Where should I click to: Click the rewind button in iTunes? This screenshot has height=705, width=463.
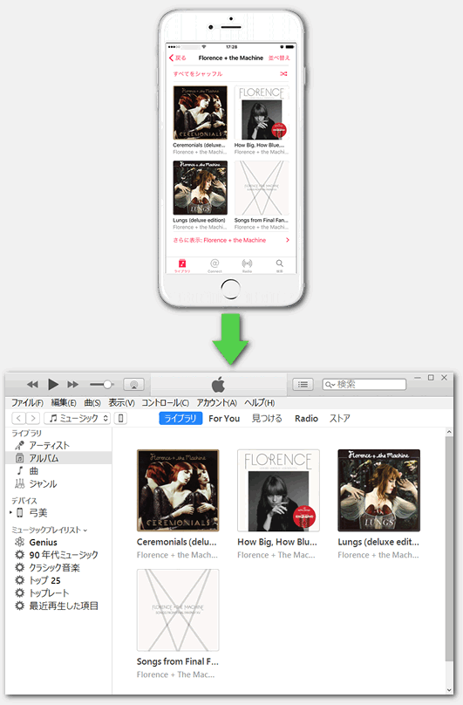coord(32,385)
